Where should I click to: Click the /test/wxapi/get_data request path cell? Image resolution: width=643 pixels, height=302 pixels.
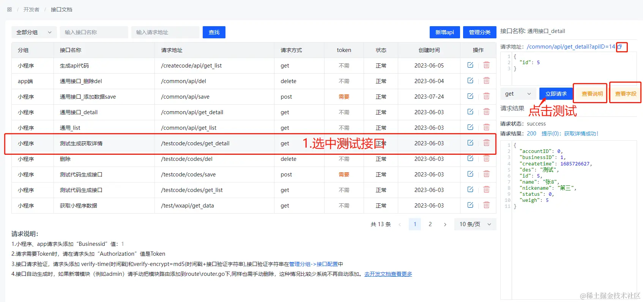point(214,206)
